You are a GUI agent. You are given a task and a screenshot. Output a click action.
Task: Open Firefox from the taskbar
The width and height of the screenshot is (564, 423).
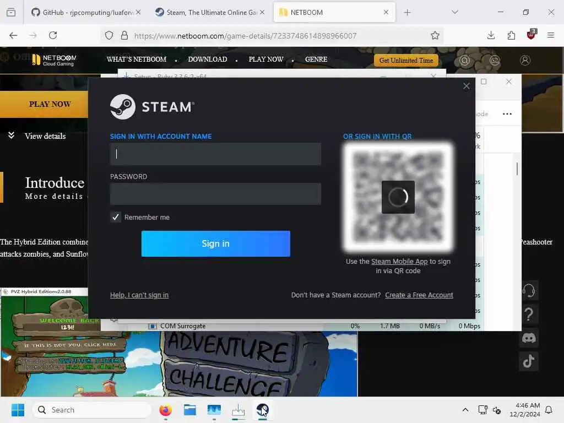click(x=165, y=410)
